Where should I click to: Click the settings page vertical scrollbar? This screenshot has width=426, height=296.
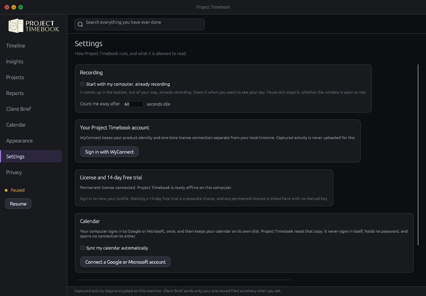pos(418,155)
